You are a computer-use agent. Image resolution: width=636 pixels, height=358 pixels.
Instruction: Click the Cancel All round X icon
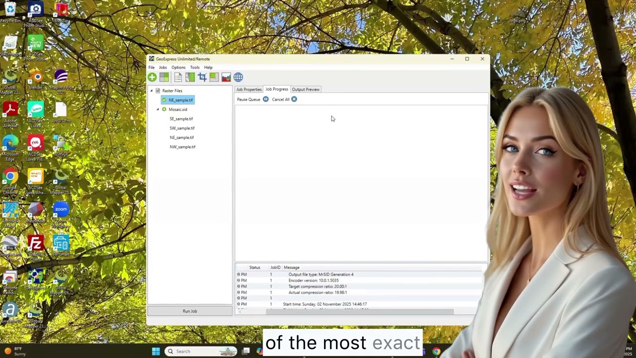294,99
